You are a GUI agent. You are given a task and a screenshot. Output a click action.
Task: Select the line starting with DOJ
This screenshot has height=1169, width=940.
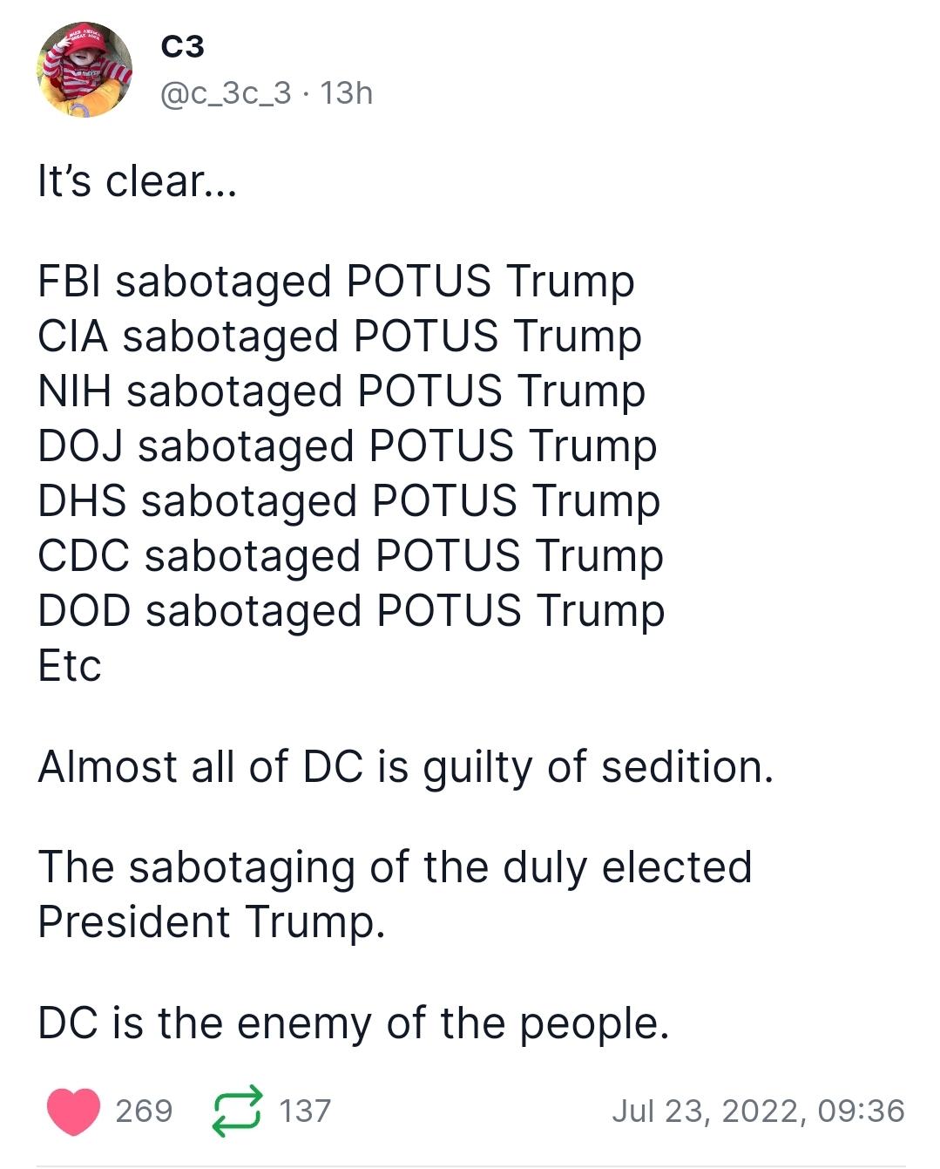[348, 446]
